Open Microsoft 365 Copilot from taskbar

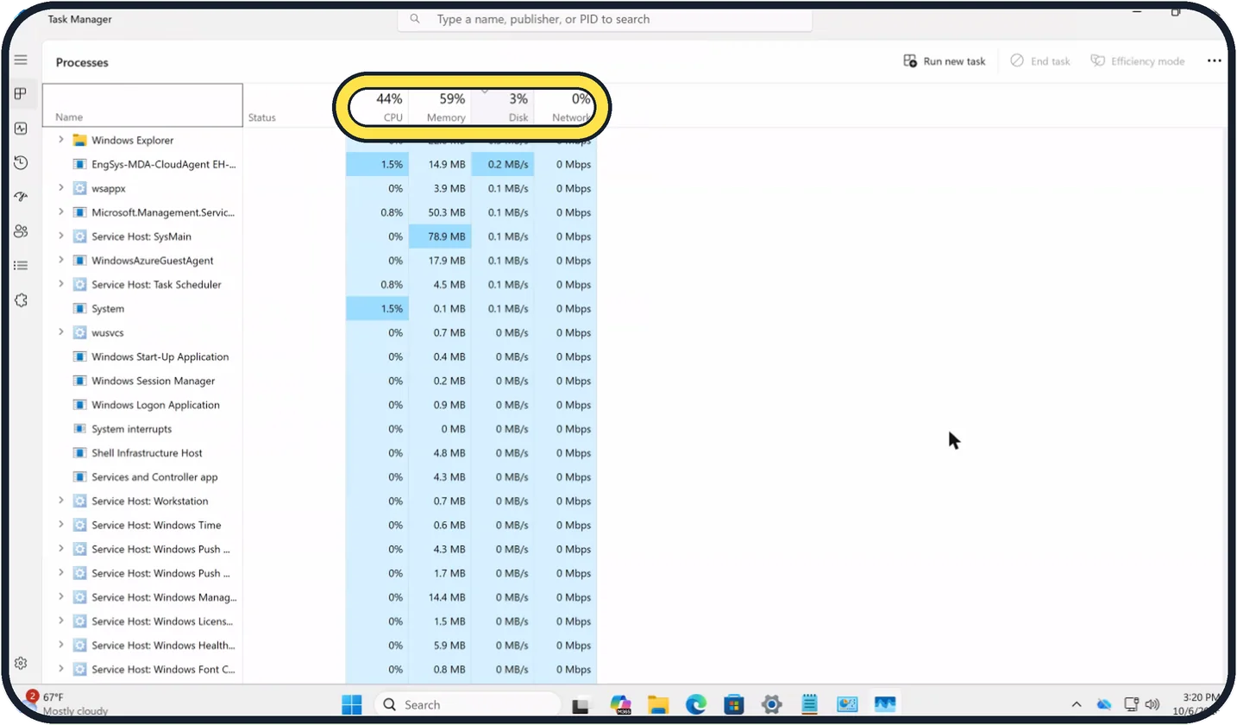point(620,704)
